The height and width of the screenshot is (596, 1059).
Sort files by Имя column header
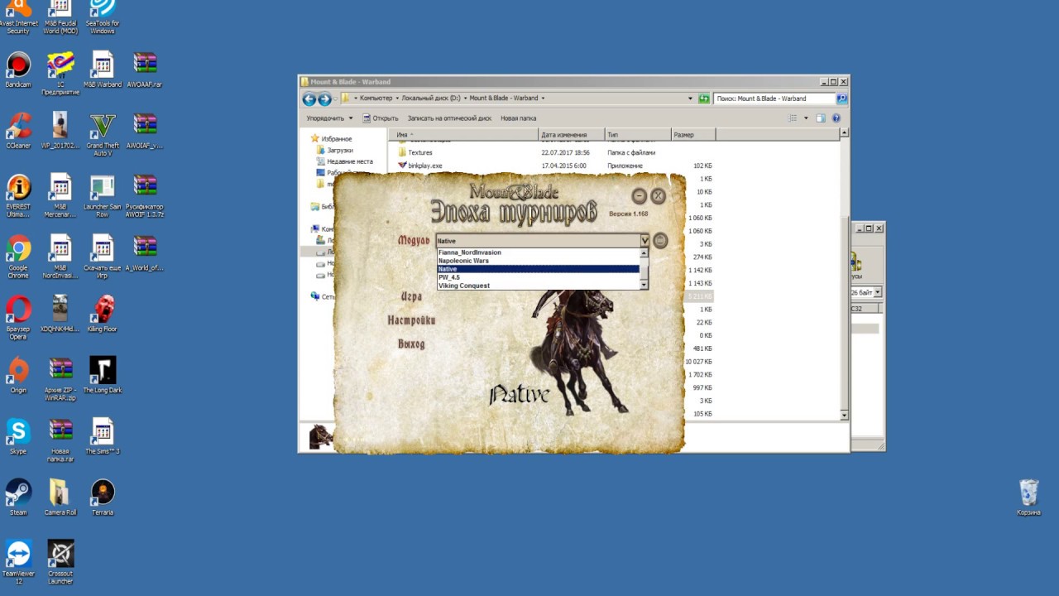click(465, 134)
